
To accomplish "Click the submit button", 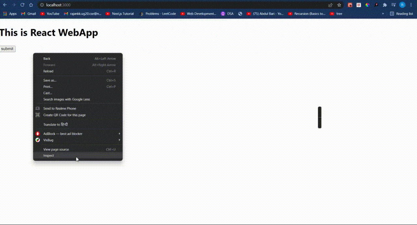I will (x=7, y=49).
